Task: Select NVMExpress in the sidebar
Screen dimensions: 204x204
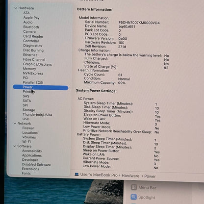Action: click(x=33, y=74)
